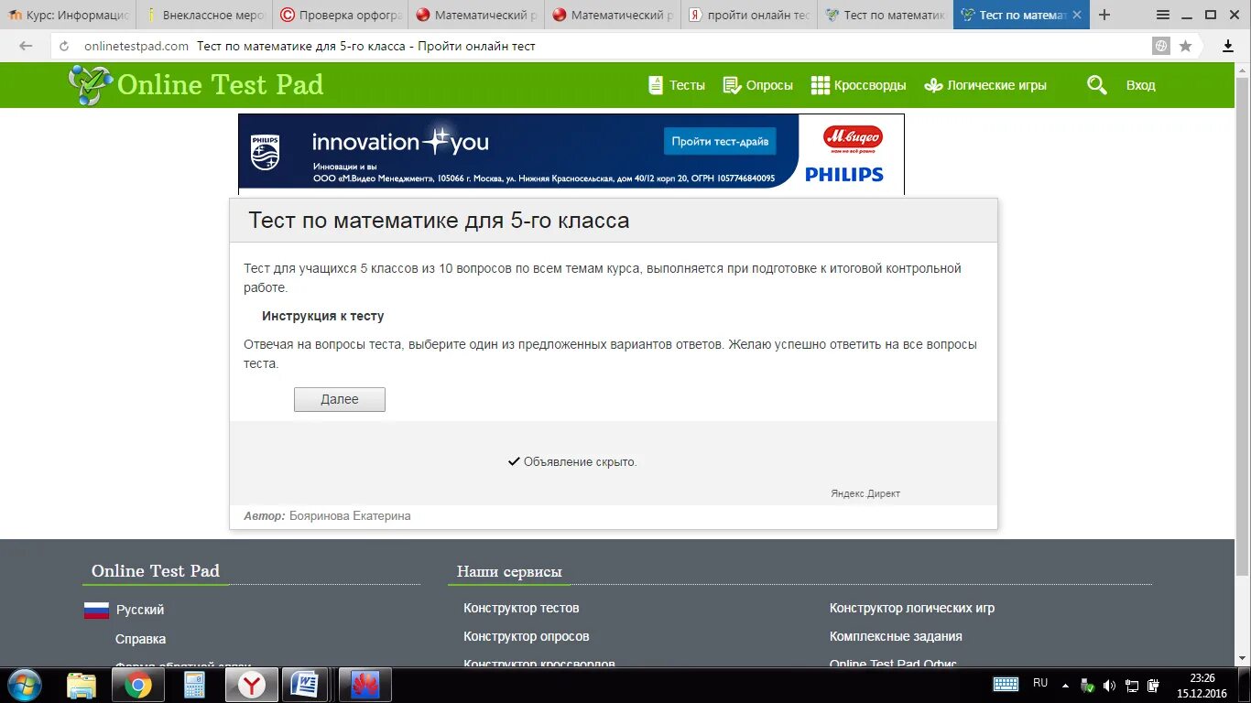Switch to Курс: Информация tab
The image size is (1251, 703).
coord(69,15)
